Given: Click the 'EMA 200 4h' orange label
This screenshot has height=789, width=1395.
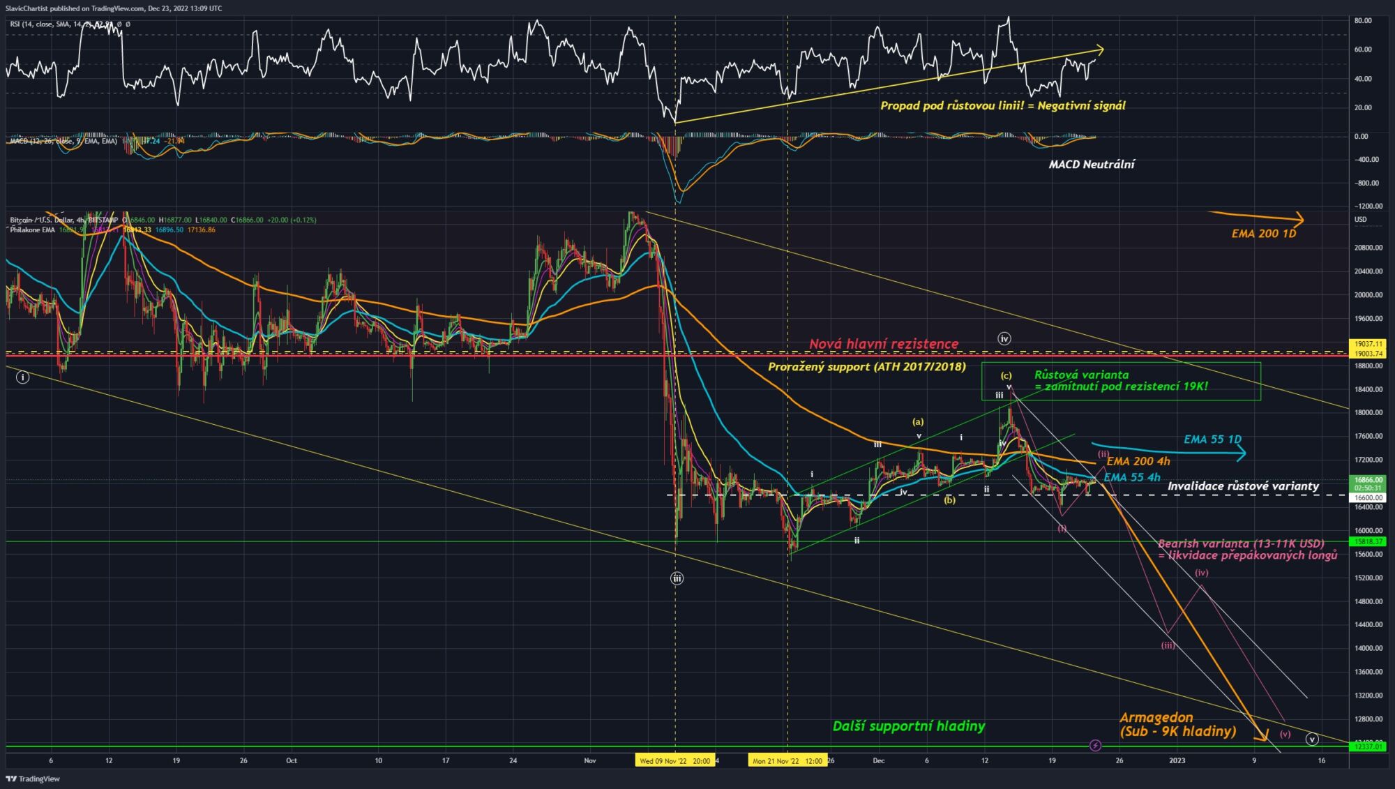Looking at the screenshot, I should point(1138,461).
